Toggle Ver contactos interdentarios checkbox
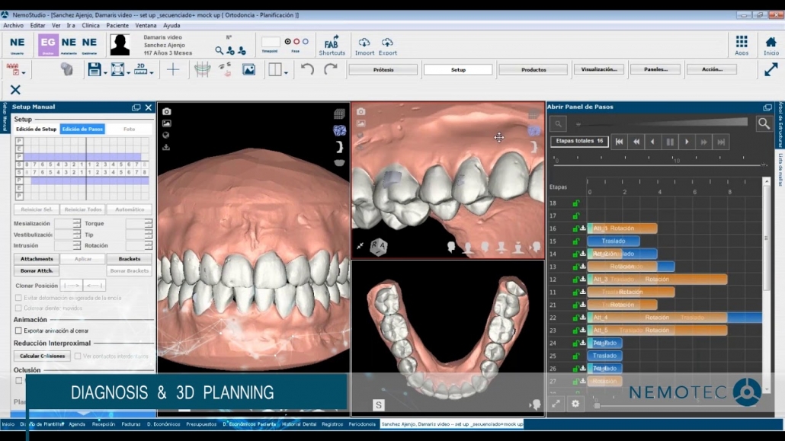 [x=78, y=356]
